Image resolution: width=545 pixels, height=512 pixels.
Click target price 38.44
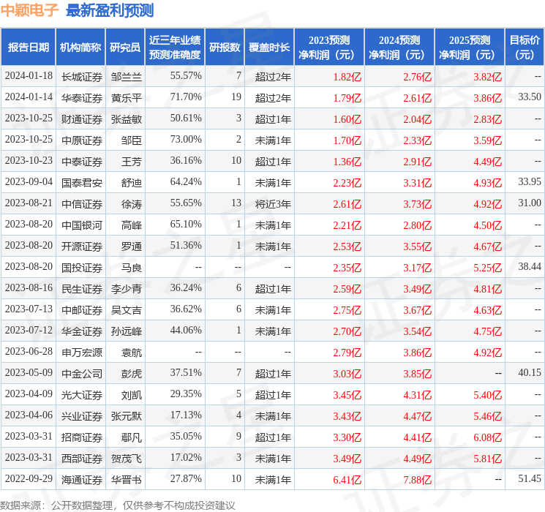(530, 266)
